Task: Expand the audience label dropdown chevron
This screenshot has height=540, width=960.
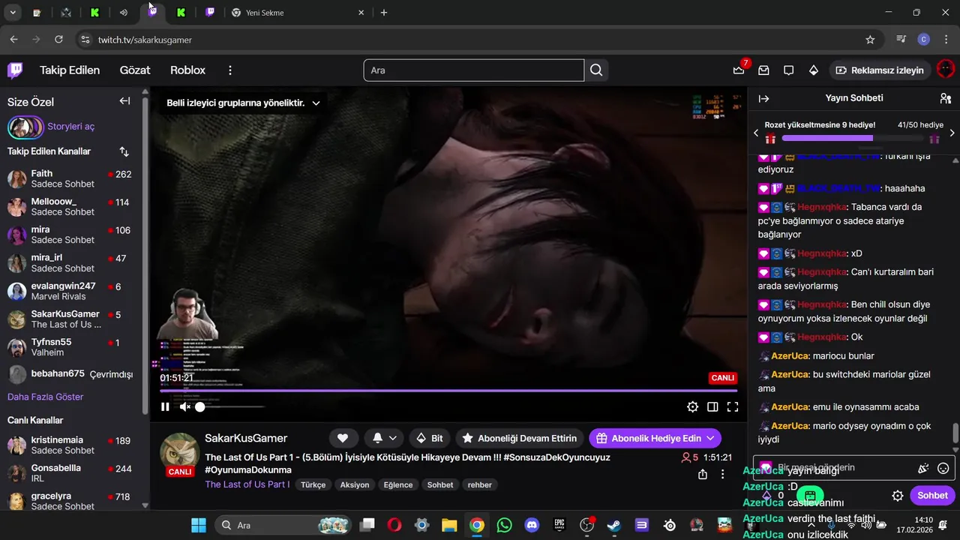Action: click(x=316, y=103)
